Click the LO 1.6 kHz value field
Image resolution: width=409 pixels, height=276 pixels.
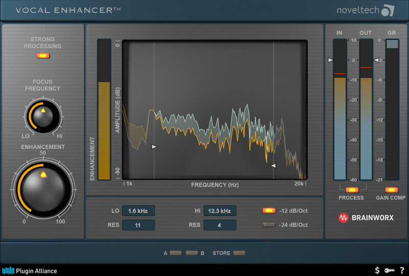138,211
